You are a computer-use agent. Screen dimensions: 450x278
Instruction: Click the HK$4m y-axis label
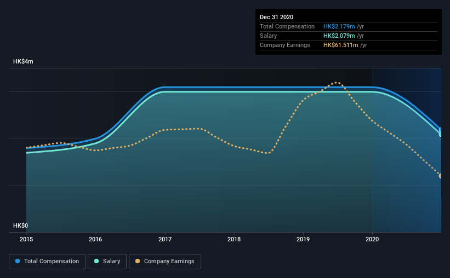(23, 62)
